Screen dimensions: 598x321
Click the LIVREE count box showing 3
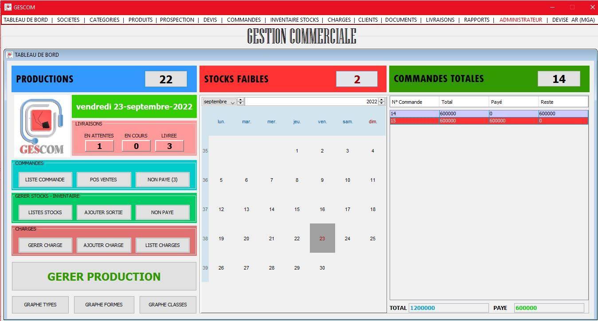coord(169,146)
